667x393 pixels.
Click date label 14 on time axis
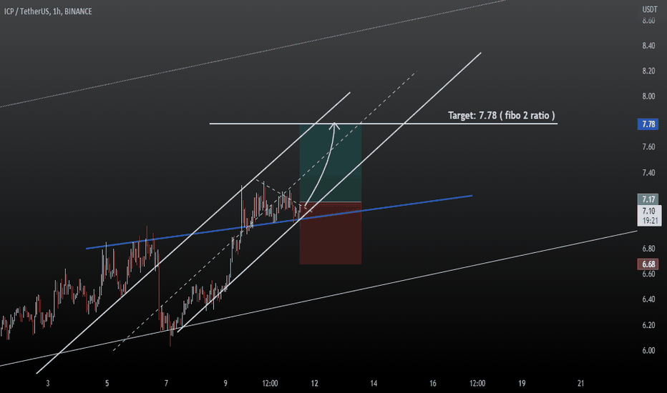click(374, 383)
